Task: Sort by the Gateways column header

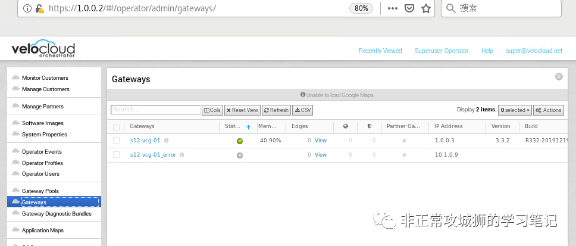Action: click(142, 126)
